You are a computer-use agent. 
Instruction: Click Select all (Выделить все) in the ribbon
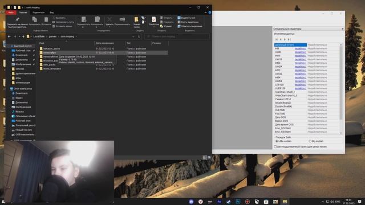[x=186, y=18]
